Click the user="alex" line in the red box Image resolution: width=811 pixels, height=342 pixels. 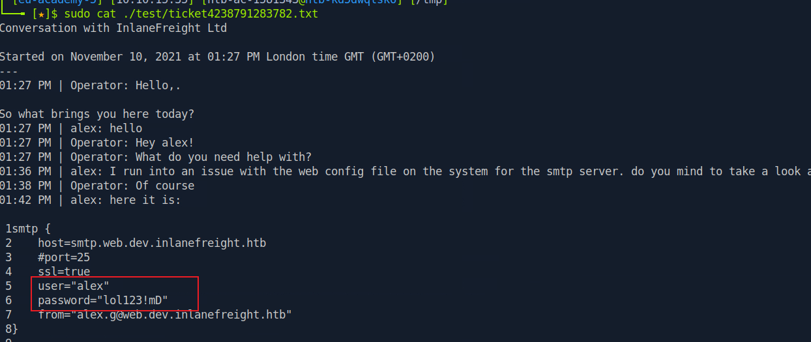click(74, 286)
